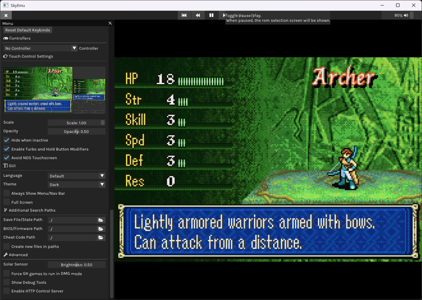Click the SkyEmu app icon in title bar

[x=6, y=5]
